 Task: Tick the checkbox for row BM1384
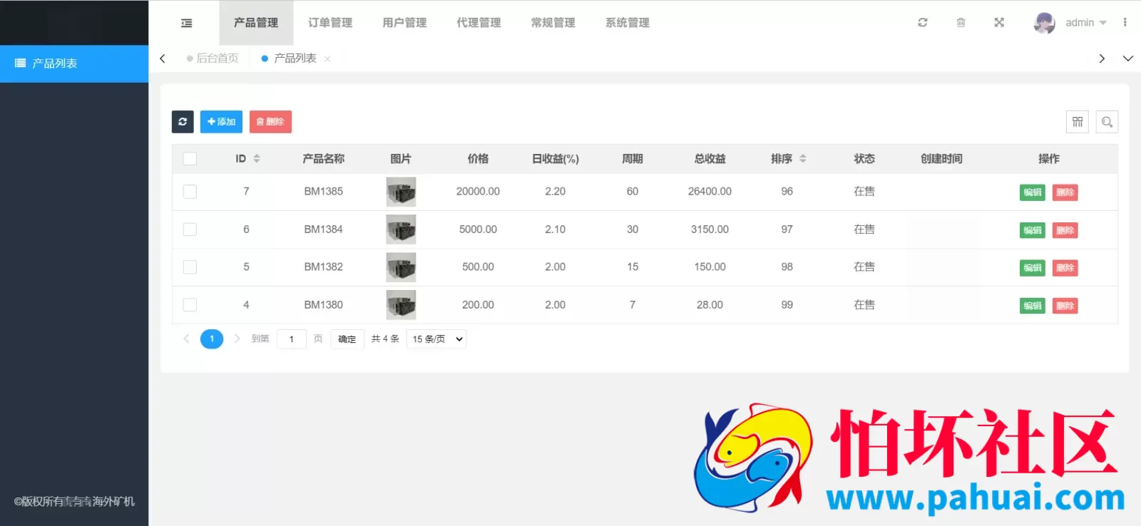pyautogui.click(x=190, y=230)
